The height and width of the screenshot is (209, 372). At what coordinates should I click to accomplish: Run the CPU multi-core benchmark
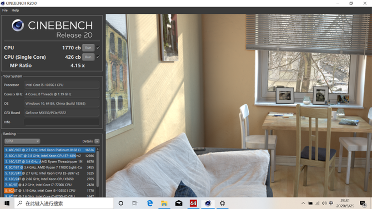[x=88, y=48]
